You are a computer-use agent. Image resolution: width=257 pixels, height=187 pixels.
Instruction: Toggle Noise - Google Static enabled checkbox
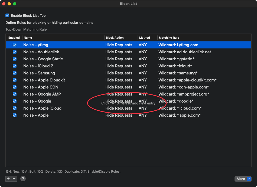coord(15,59)
